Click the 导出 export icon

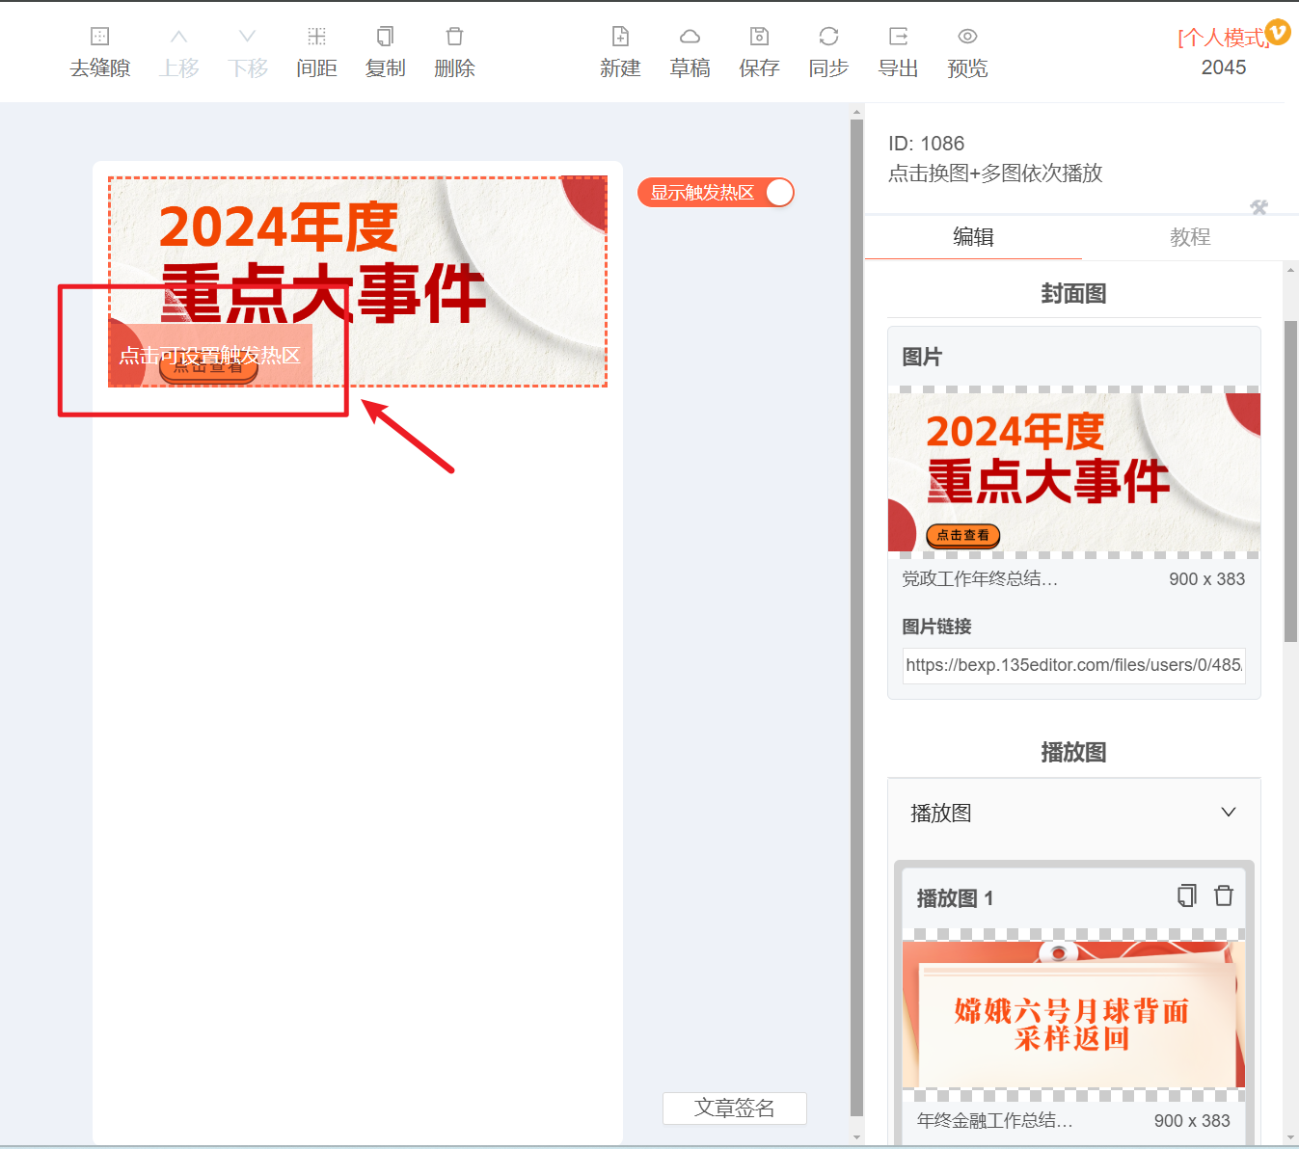(898, 37)
